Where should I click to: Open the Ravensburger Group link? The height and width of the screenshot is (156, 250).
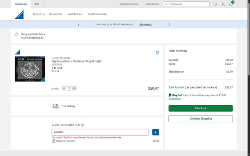pos(129,4)
